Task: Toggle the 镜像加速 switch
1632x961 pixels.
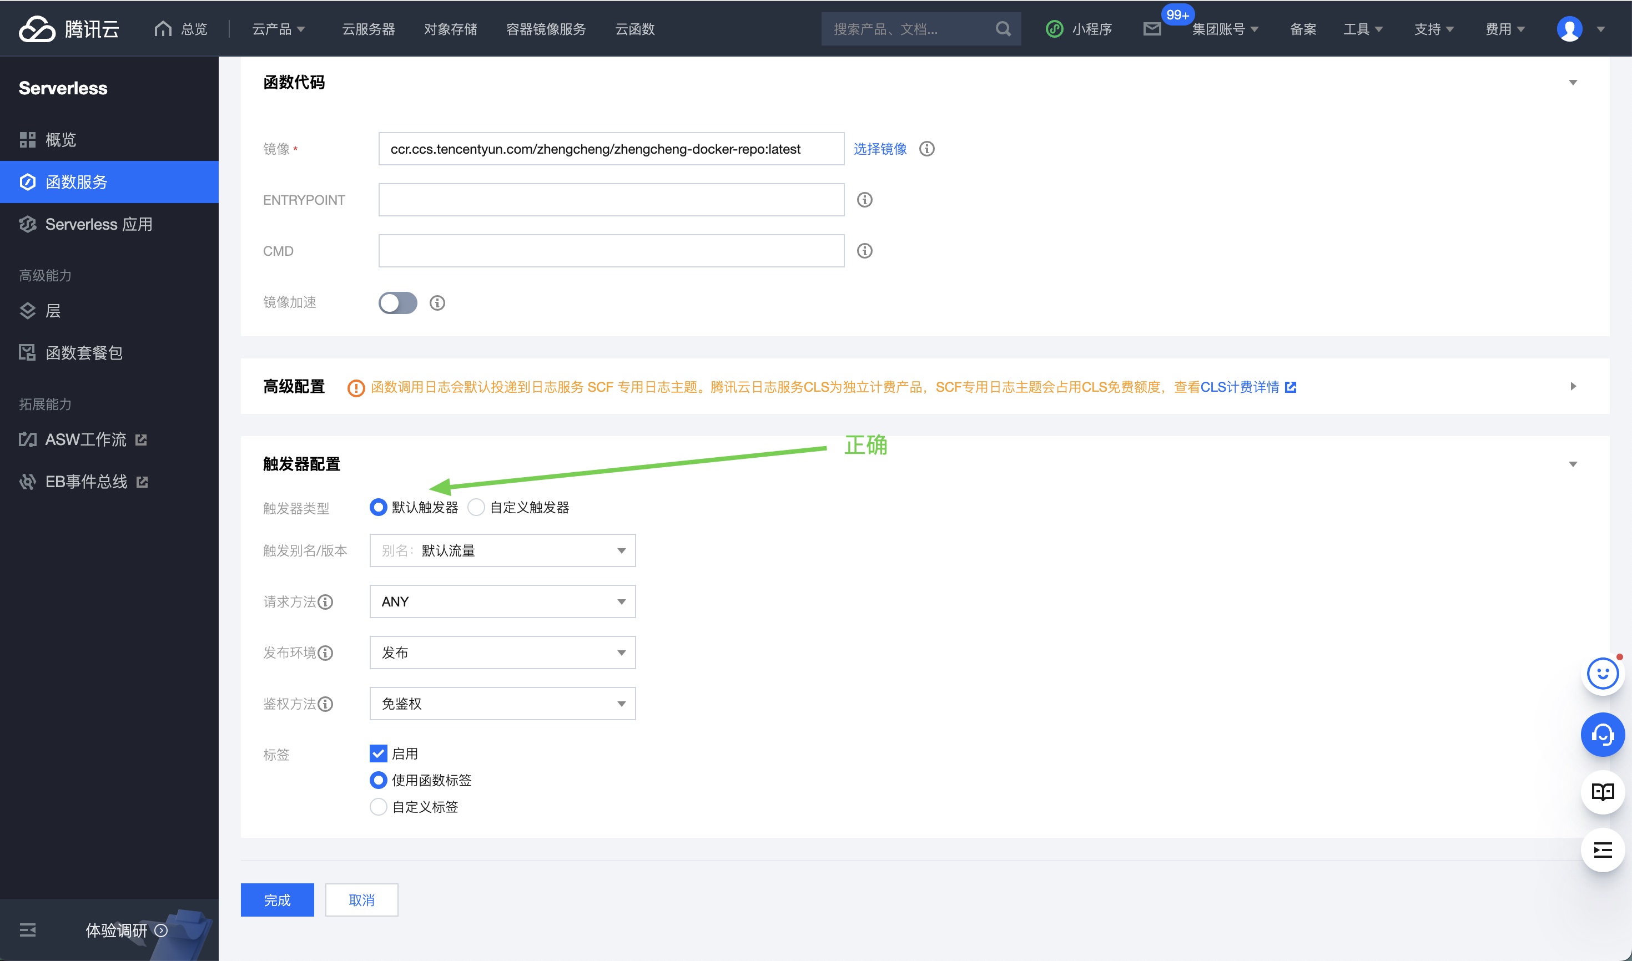Action: click(398, 303)
